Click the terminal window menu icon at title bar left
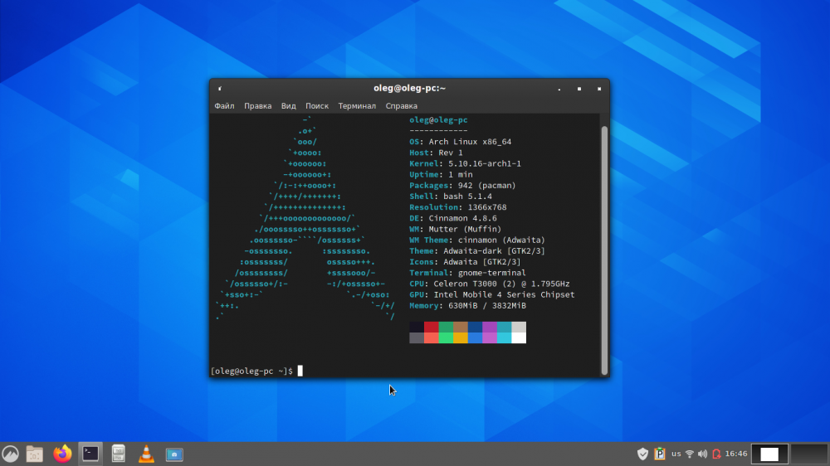Viewport: 830px width, 466px height. [220, 89]
